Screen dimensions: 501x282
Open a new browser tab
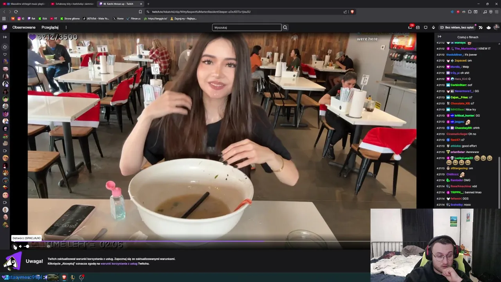[x=148, y=4]
